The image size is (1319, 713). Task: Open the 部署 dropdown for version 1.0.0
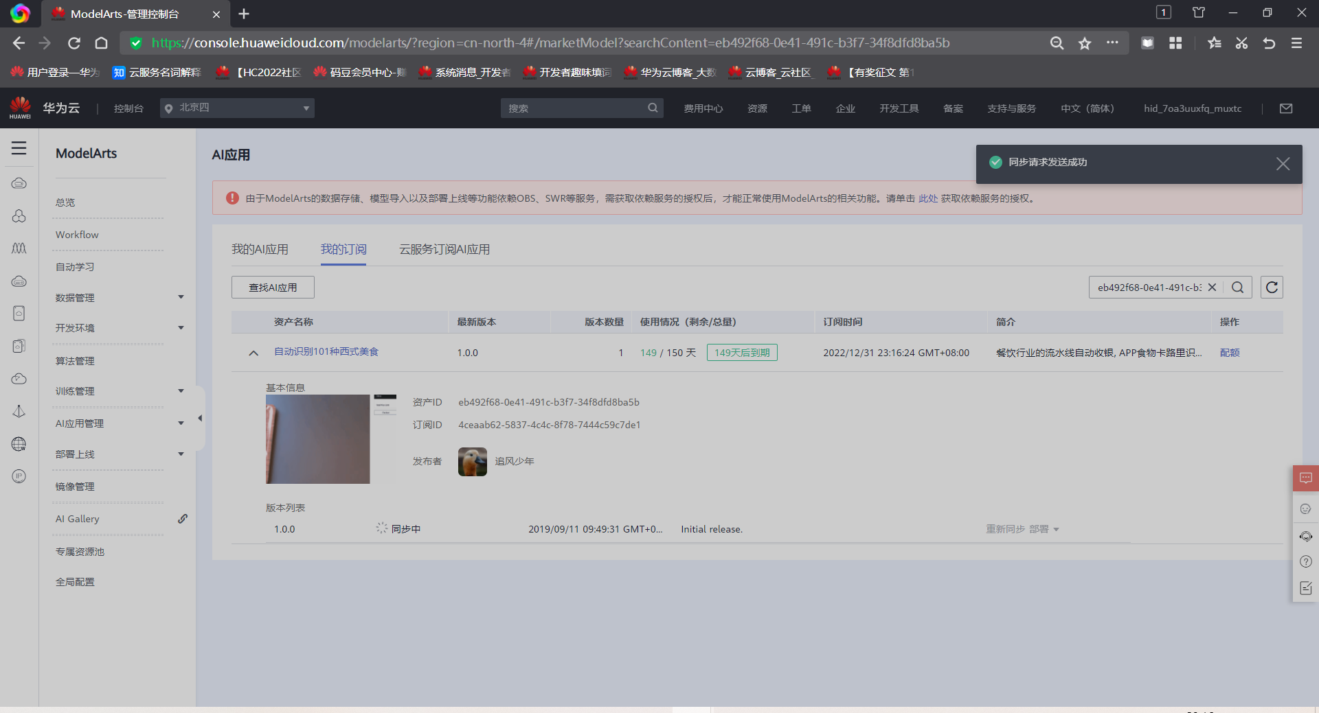[x=1044, y=529]
